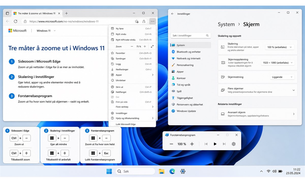Zoom out using minus in Edge menu

(x=132, y=47)
